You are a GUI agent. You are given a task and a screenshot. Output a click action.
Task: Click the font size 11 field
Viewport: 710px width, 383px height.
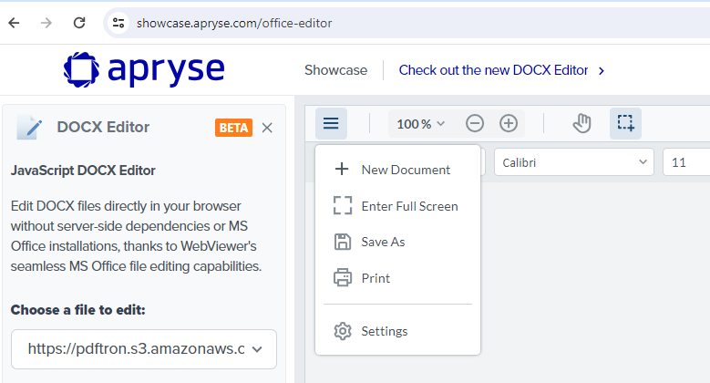pyautogui.click(x=686, y=162)
